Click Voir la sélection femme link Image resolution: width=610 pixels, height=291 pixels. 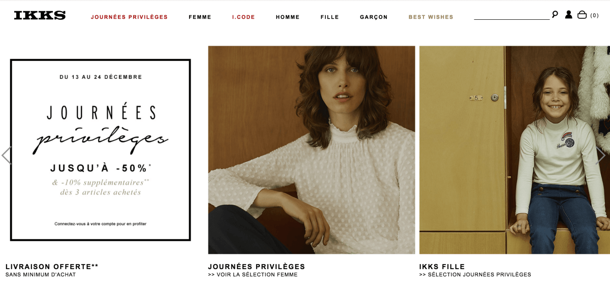[x=253, y=275]
